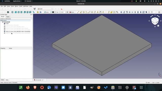Set the standard view to Front cube icon
Viewport: 162px width, 91px height.
[16, 12]
